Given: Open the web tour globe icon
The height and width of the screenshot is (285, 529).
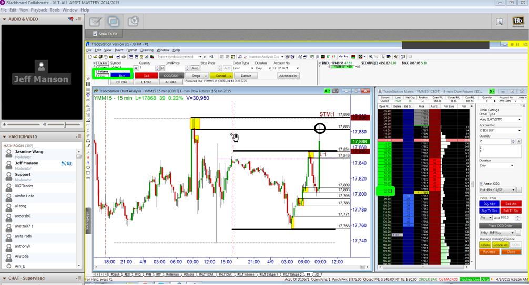Looking at the screenshot, I should coord(133,22).
